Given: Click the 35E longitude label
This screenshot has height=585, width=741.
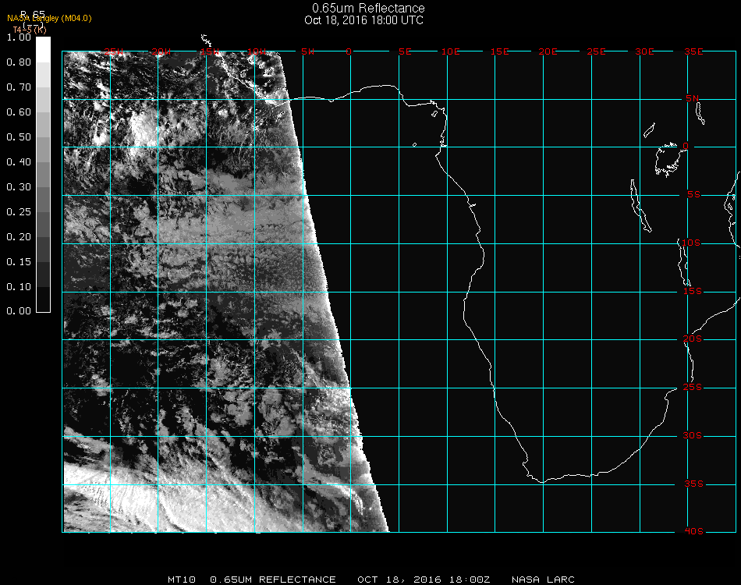Looking at the screenshot, I should point(693,52).
